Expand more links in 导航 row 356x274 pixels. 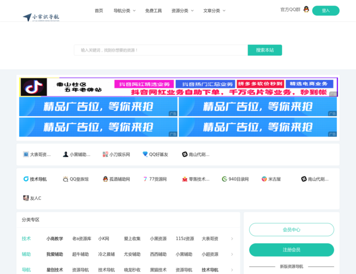coord(232,270)
